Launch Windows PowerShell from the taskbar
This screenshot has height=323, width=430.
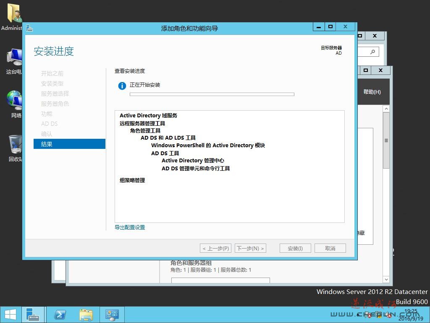(x=60, y=315)
